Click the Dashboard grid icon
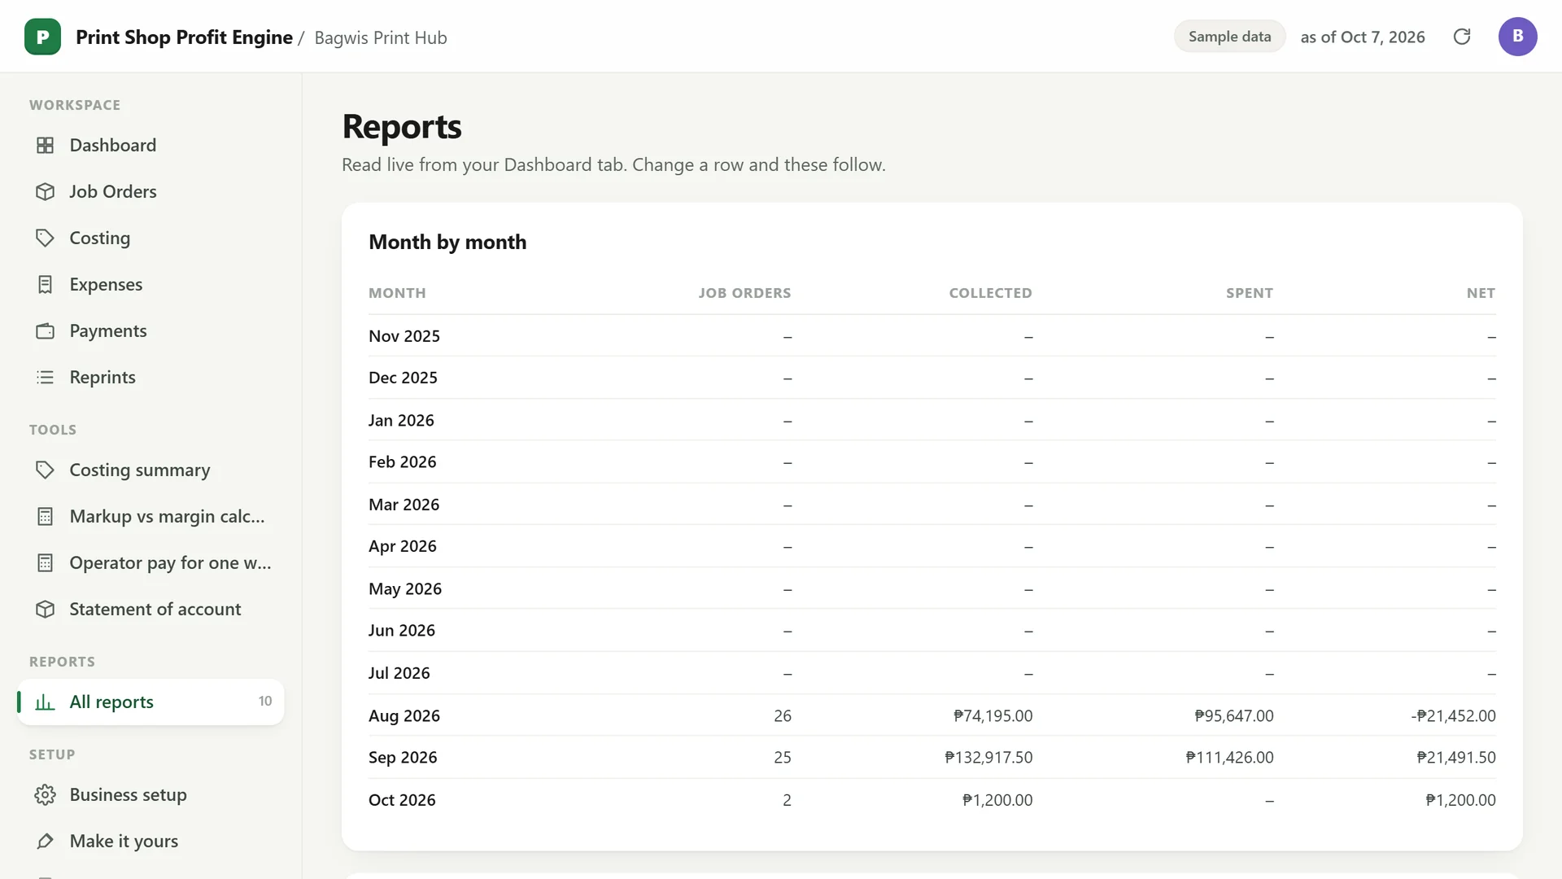 pyautogui.click(x=46, y=145)
